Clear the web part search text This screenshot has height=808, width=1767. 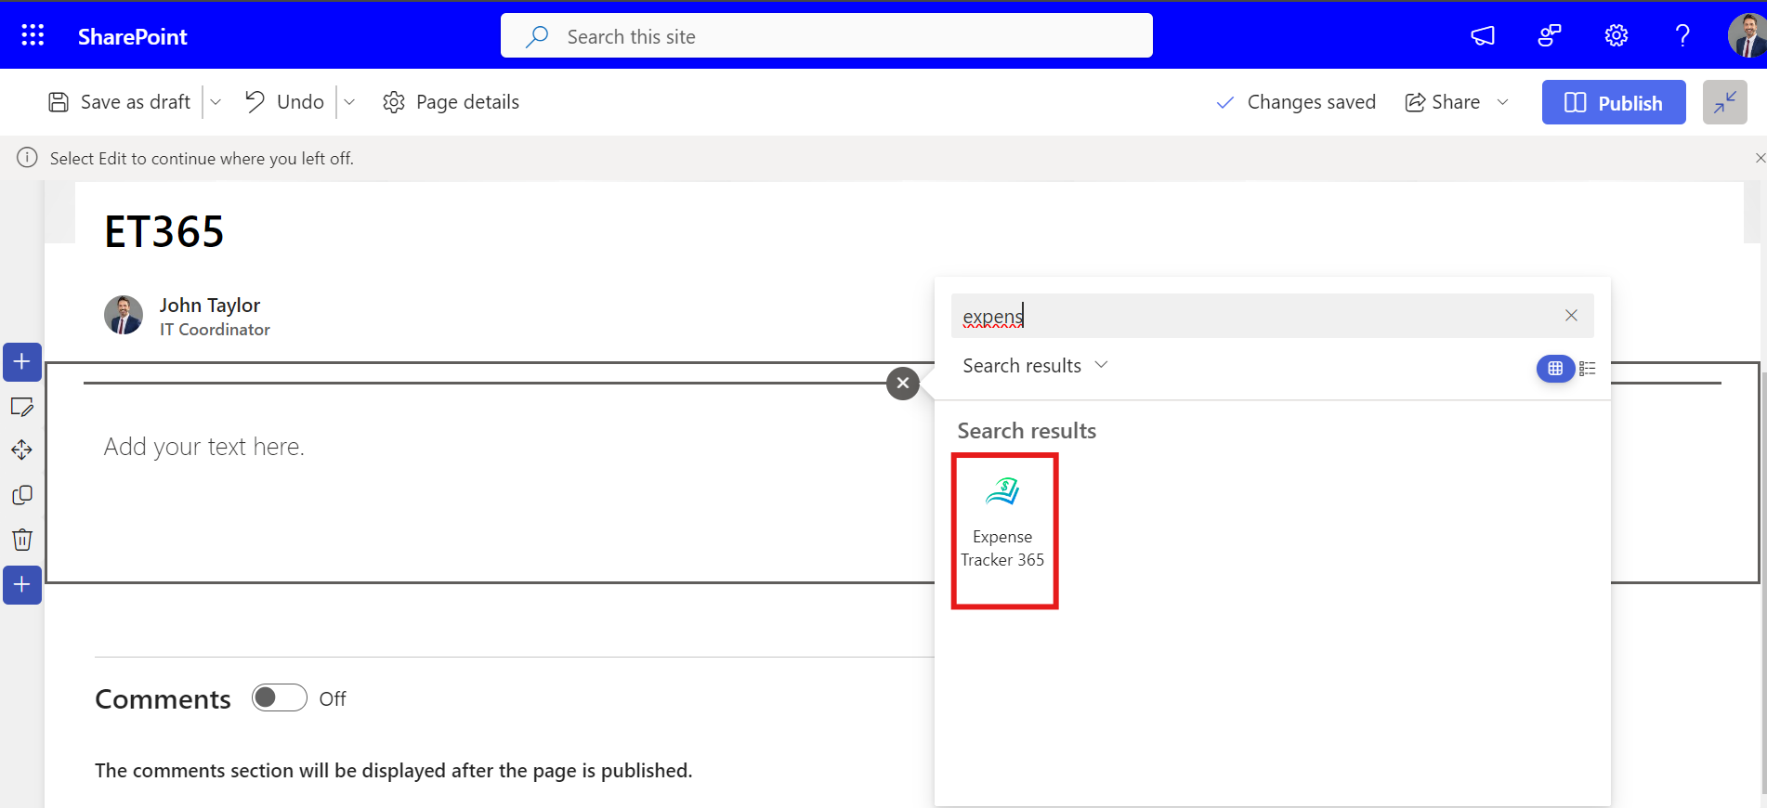[1571, 316]
